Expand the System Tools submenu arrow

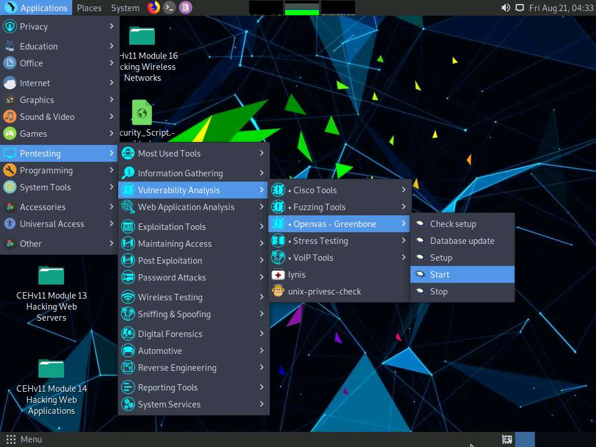[x=111, y=187]
